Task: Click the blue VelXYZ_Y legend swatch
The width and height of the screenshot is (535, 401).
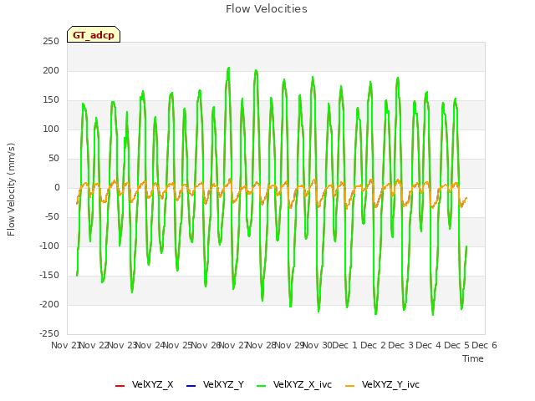Action: pos(191,386)
